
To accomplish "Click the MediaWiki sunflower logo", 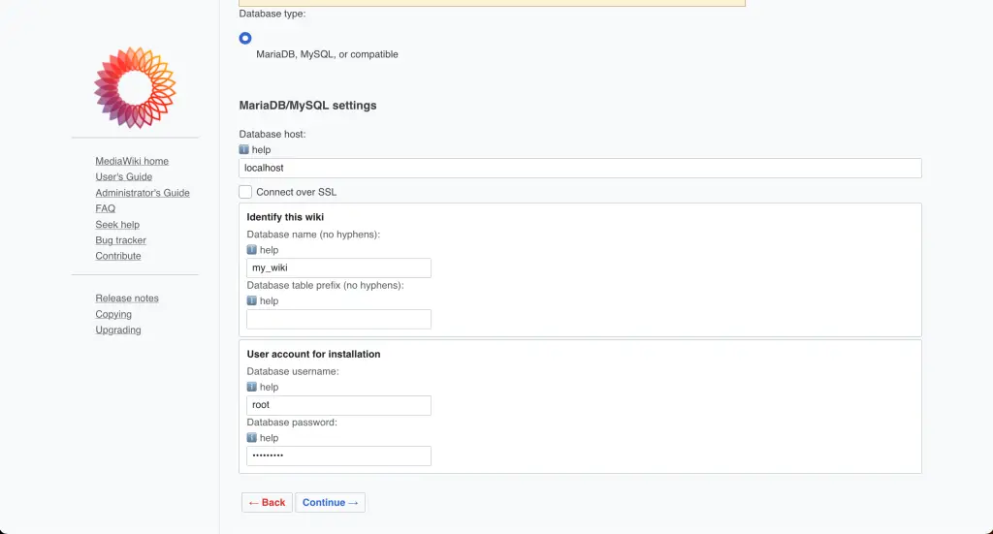I will click(135, 87).
